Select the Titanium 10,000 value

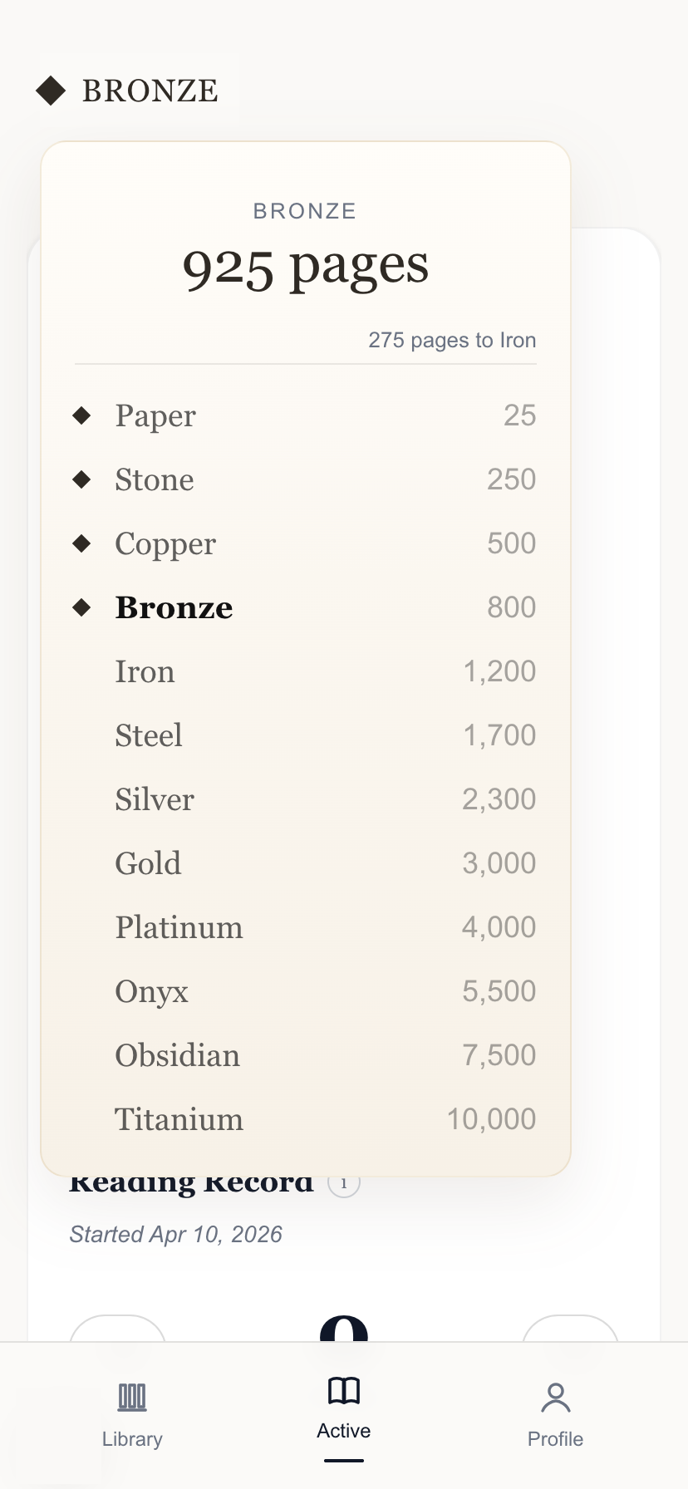pos(491,1119)
